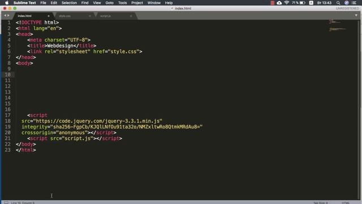The image size is (362, 204).
Task: Open the Project menu
Action: tap(137, 3)
